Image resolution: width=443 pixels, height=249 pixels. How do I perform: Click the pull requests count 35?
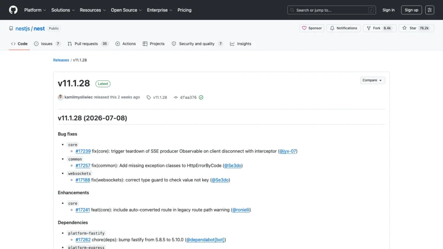coord(105,44)
